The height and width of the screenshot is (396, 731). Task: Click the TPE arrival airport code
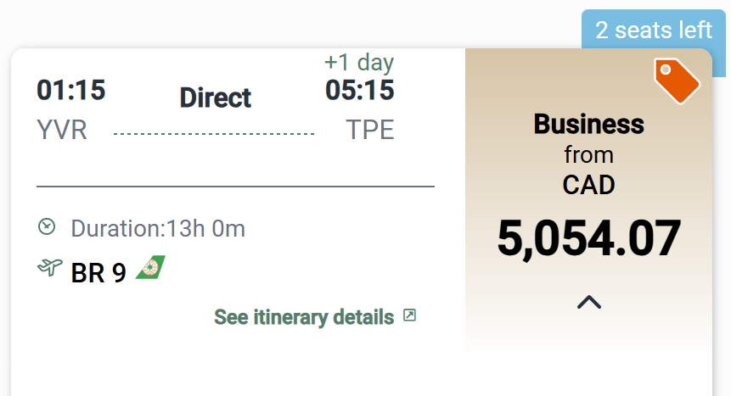[370, 131]
